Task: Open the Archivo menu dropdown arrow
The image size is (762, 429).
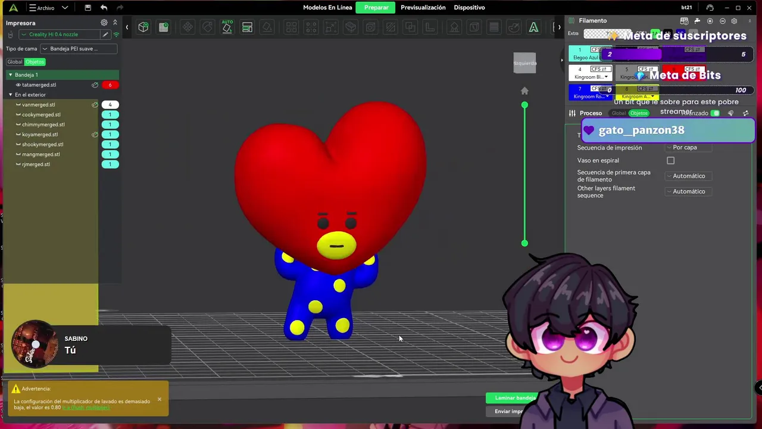Action: (x=65, y=8)
